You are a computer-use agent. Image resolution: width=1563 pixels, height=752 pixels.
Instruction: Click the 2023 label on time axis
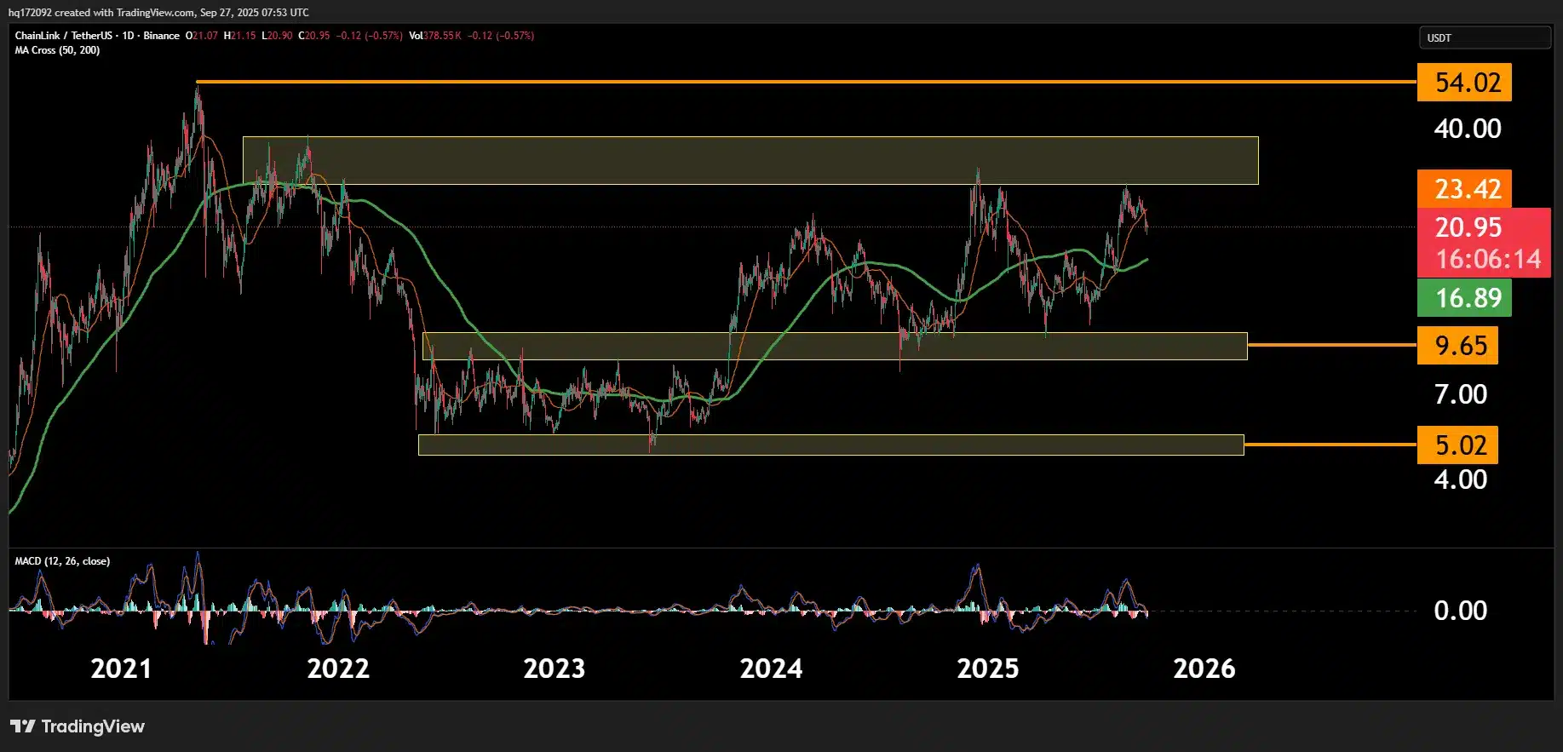(554, 669)
